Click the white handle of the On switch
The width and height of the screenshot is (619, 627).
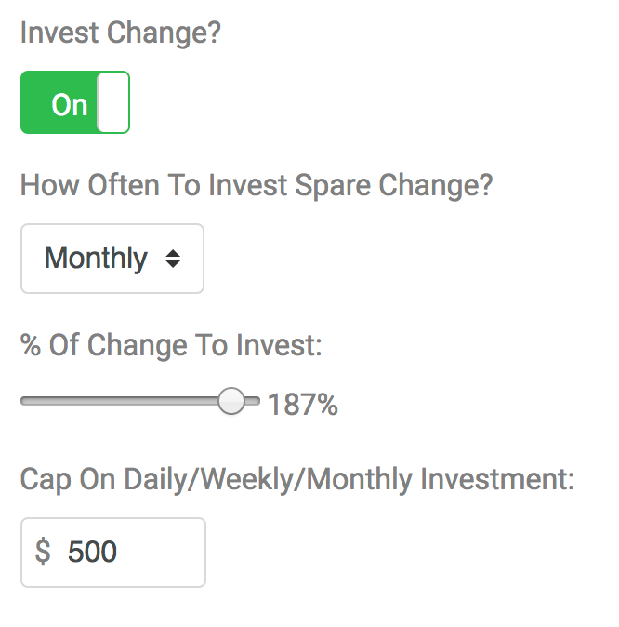[113, 102]
